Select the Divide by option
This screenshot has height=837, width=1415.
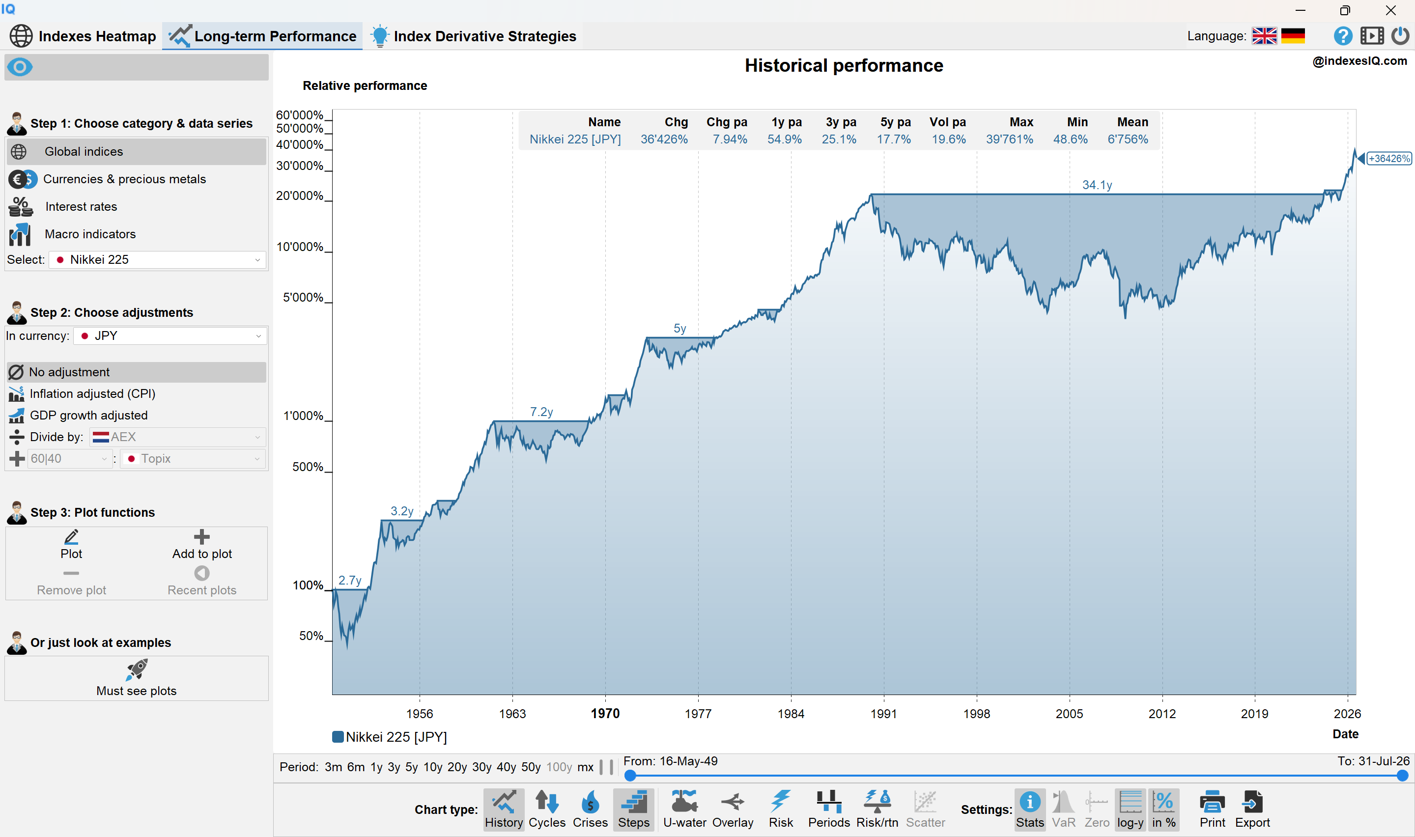pyautogui.click(x=46, y=437)
